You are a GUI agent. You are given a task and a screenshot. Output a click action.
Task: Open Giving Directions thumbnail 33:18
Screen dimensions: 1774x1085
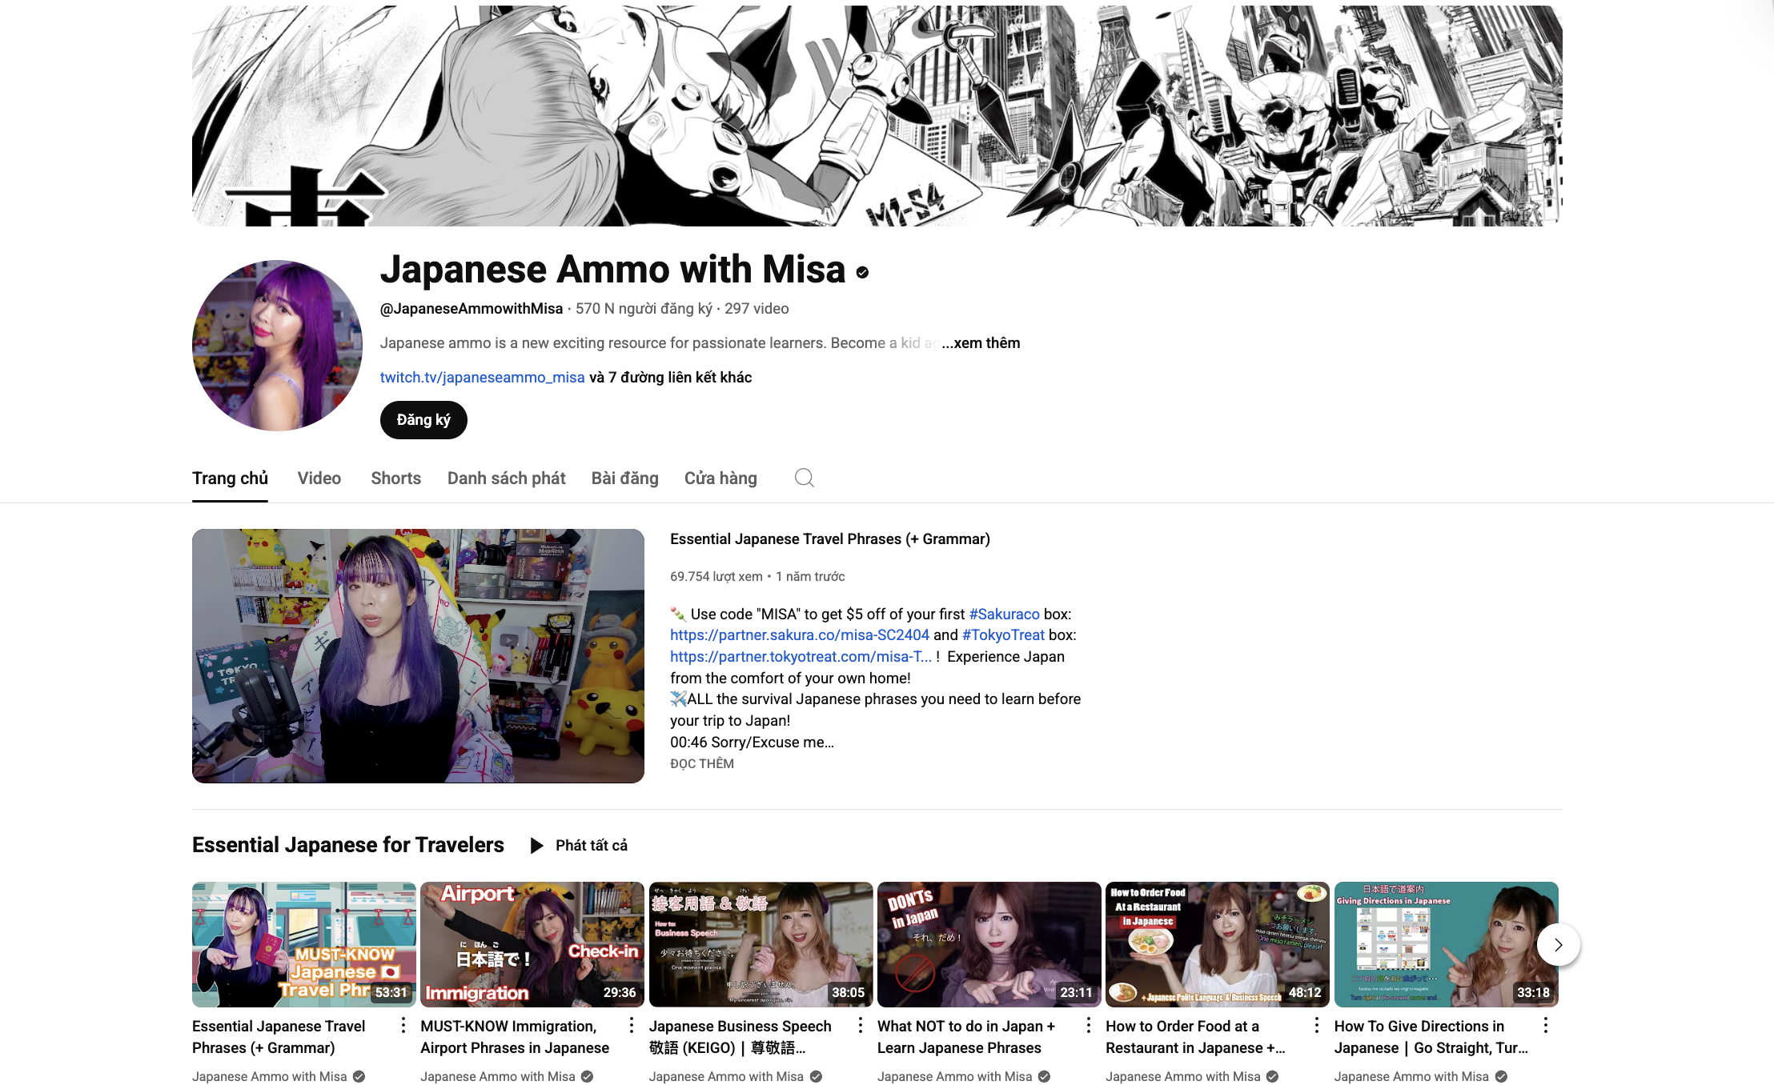[1446, 944]
